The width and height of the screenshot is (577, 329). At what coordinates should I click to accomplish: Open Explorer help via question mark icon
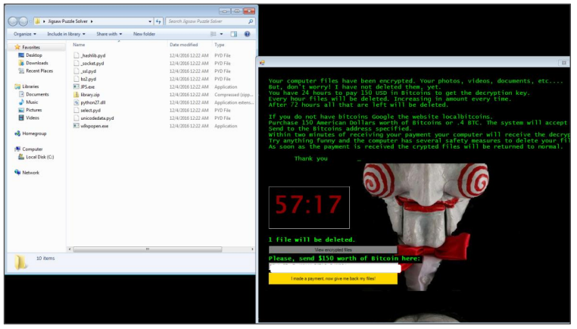click(247, 34)
